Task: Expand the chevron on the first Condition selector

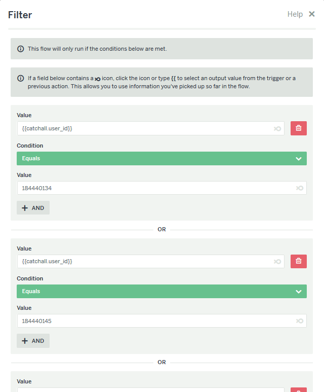Action: point(299,159)
